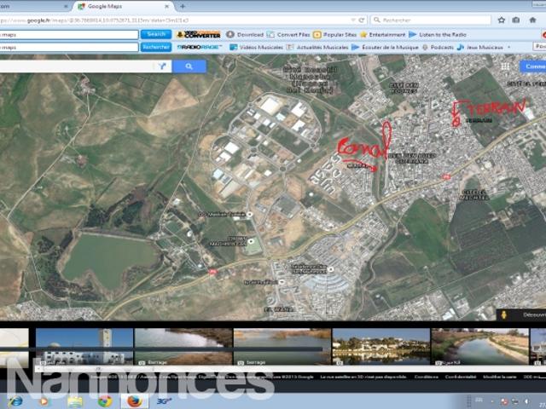Focus the Rechercher browser search field

coord(431,20)
